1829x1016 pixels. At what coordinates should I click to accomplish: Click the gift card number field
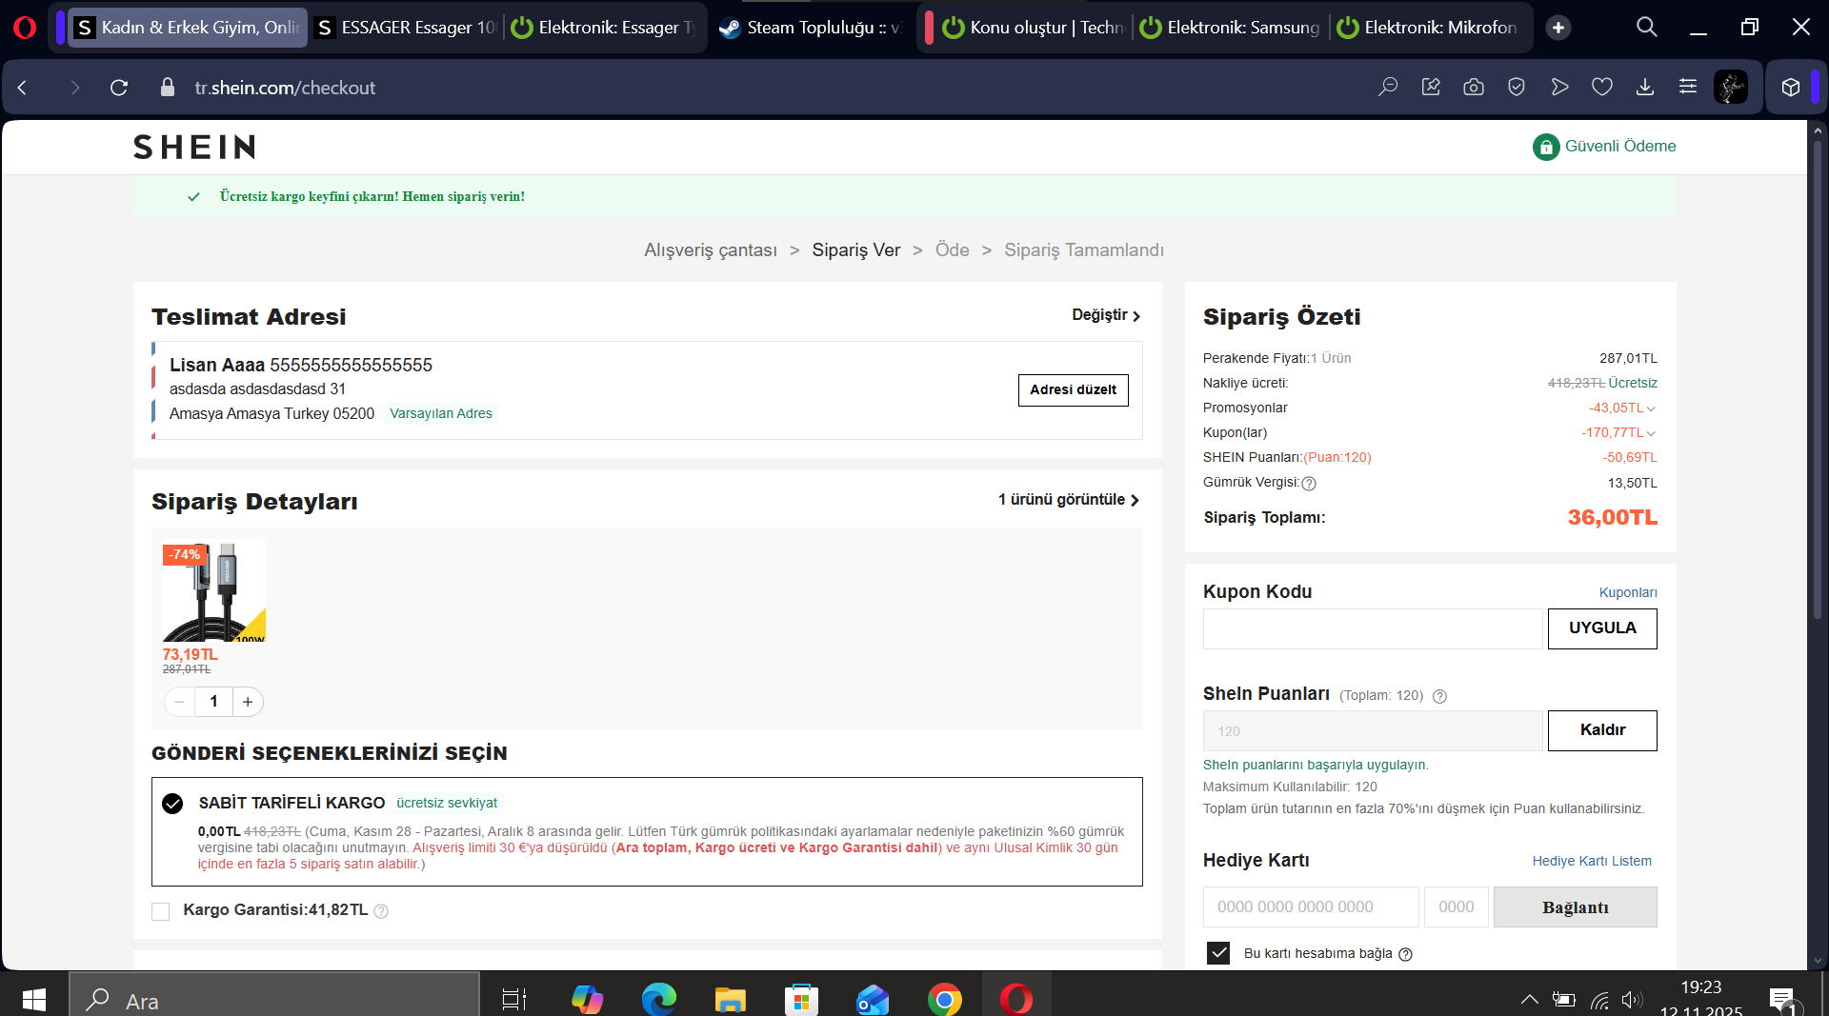coord(1311,907)
